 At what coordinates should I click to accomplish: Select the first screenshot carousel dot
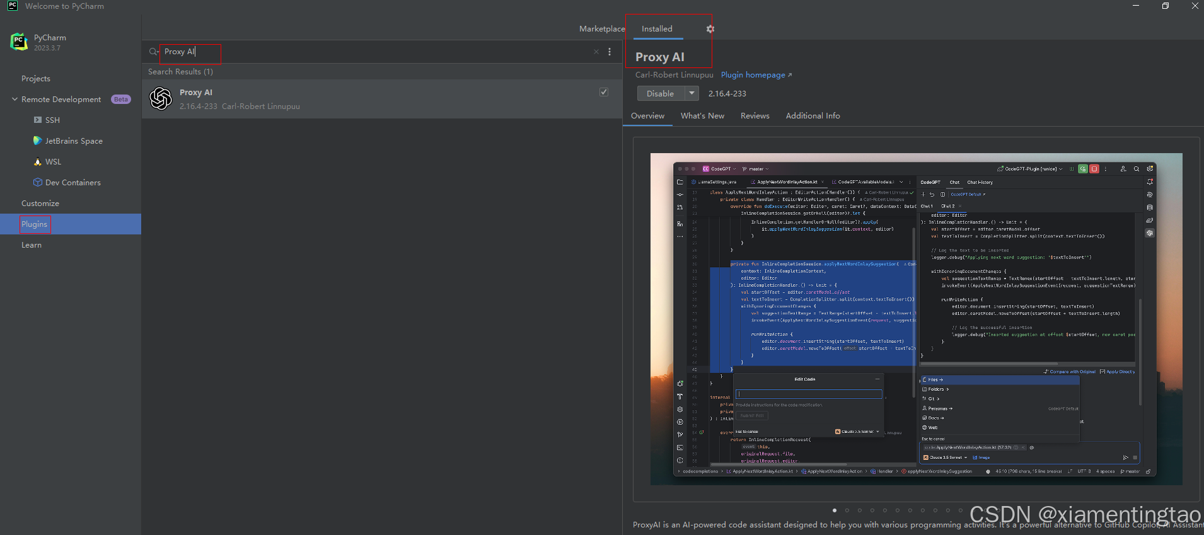tap(835, 510)
